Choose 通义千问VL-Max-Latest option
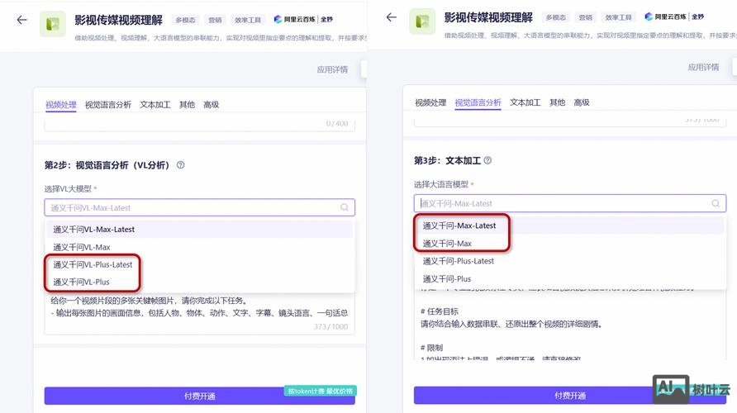 pyautogui.click(x=199, y=229)
